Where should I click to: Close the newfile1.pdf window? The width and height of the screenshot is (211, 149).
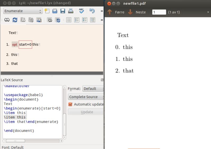click(109, 3)
